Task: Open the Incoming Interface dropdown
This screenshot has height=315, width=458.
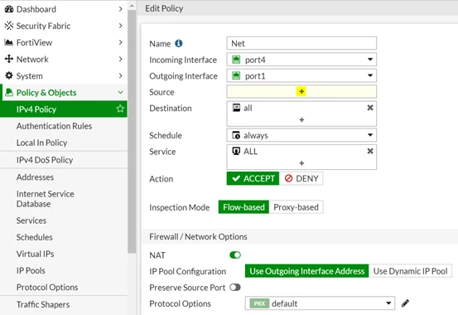Action: click(301, 60)
